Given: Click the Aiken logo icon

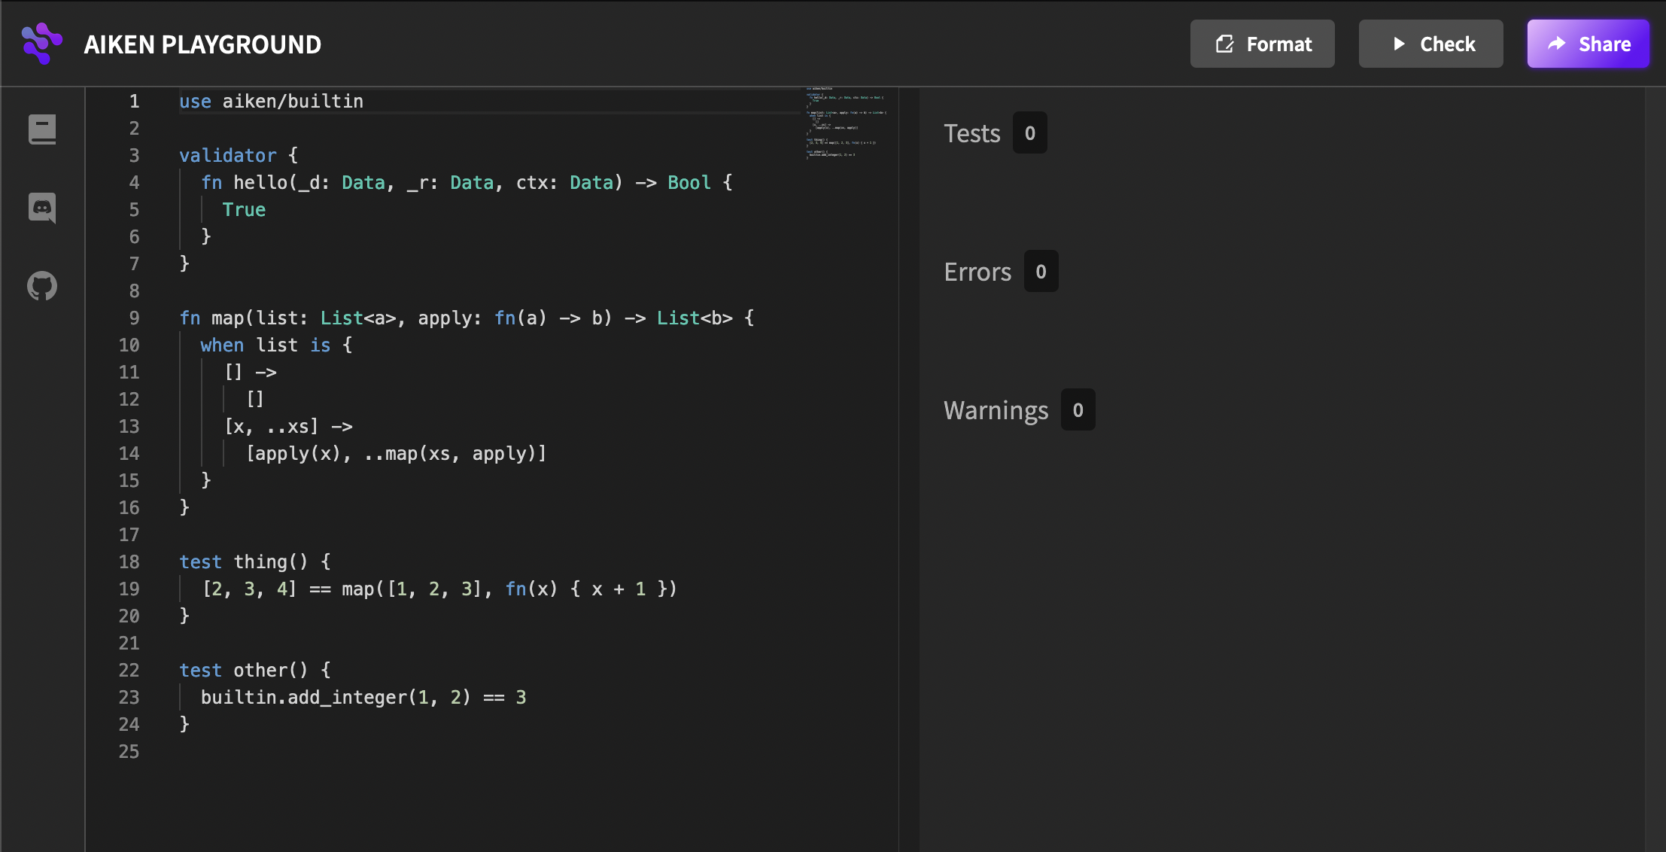Looking at the screenshot, I should pyautogui.click(x=41, y=44).
